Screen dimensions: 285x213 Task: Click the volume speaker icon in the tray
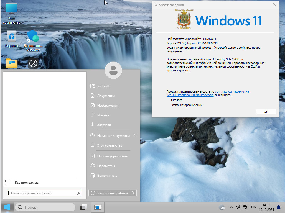[238, 207]
